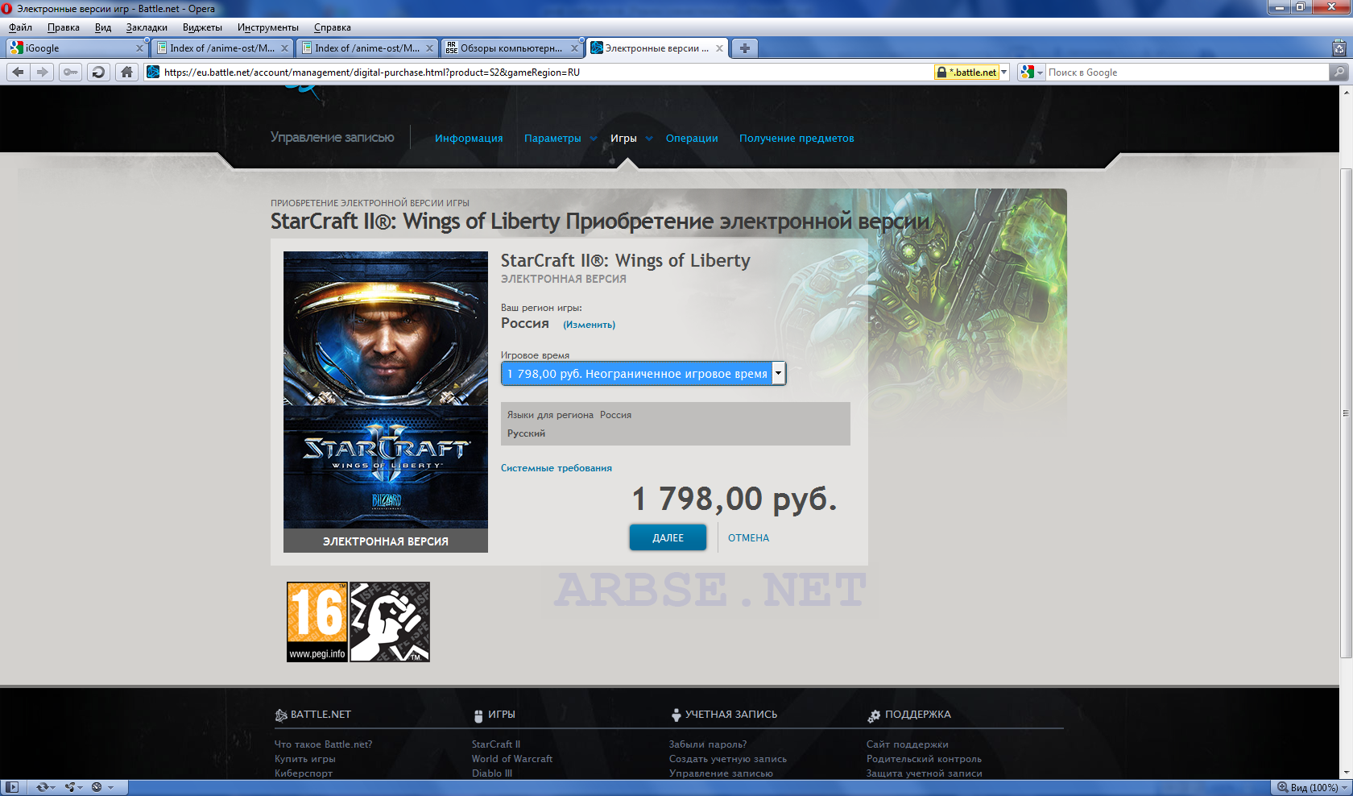Close the Электронные версии tab
This screenshot has width=1353, height=796.
(x=719, y=48)
